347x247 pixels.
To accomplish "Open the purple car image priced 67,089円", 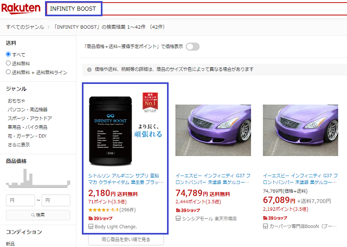I will click(300, 130).
